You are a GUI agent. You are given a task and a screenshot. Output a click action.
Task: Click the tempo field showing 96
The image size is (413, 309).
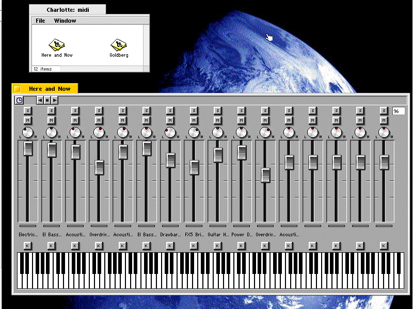[398, 111]
